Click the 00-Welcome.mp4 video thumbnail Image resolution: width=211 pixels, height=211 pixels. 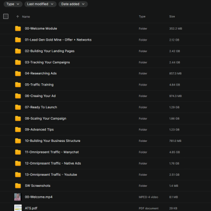click(x=17, y=197)
